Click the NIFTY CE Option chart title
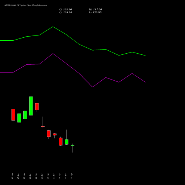This screenshot has height=185, width=185. click(26, 5)
